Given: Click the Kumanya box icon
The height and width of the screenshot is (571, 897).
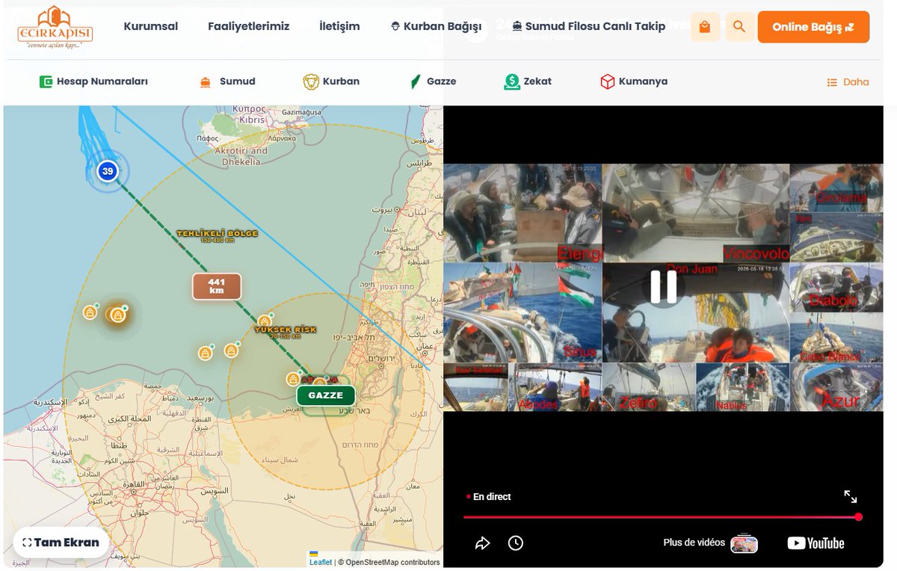Looking at the screenshot, I should pyautogui.click(x=608, y=81).
